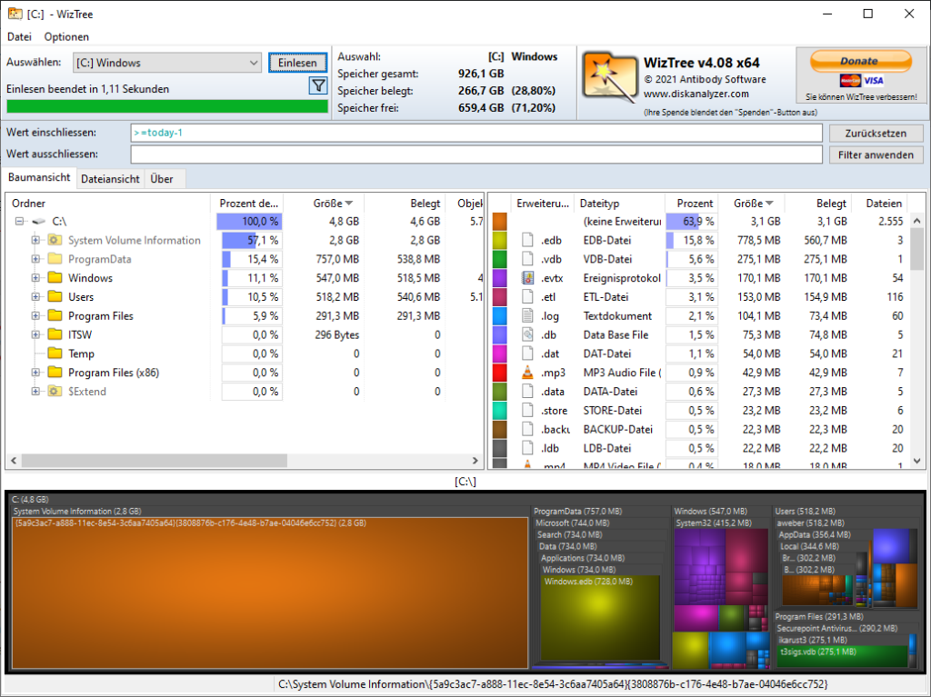Viewport: 931px width, 697px height.
Task: Click the Windows folder icon in tree
Action: click(x=55, y=278)
